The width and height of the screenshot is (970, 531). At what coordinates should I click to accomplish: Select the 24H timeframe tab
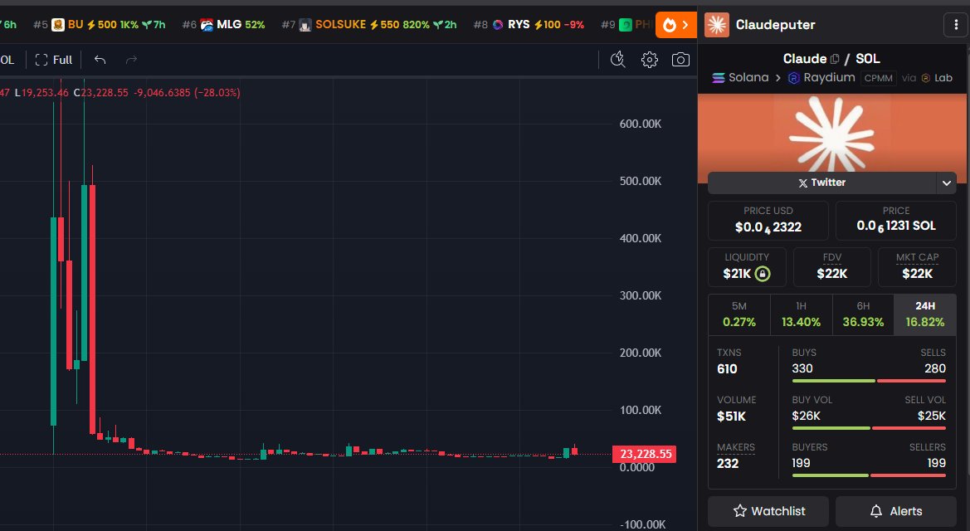click(925, 314)
